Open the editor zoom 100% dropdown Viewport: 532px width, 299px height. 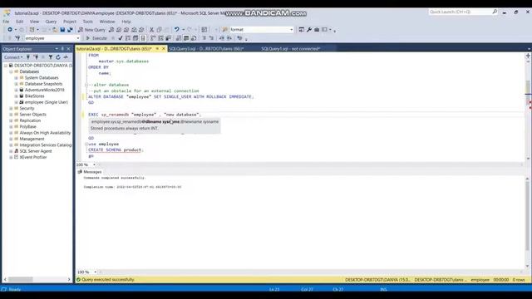(x=94, y=164)
